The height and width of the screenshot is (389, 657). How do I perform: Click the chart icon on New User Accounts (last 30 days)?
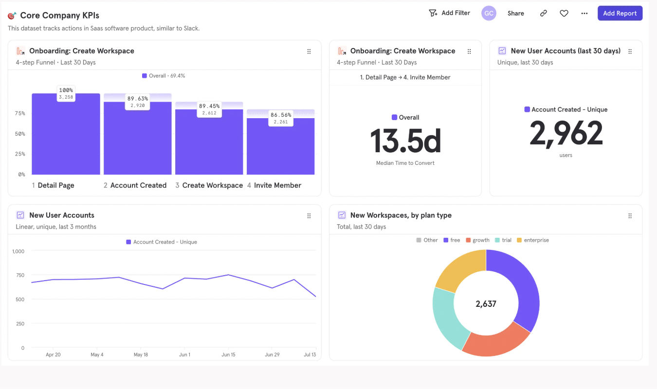(x=502, y=51)
